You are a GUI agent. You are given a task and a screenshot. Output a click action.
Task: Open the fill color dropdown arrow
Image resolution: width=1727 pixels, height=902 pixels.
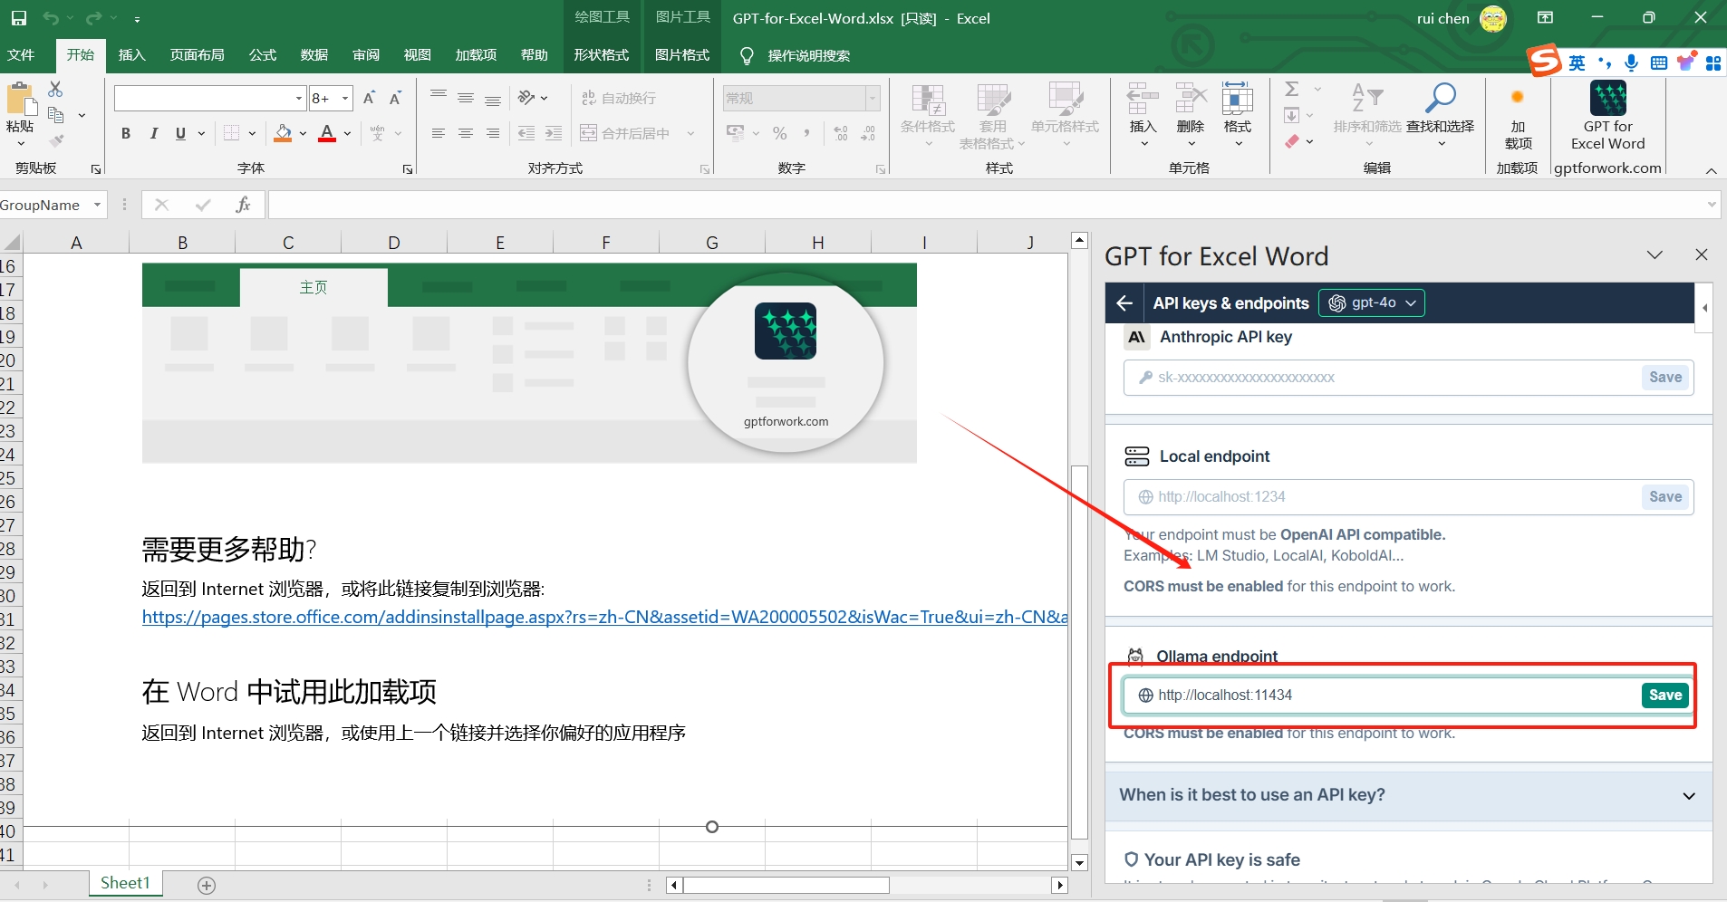pos(303,134)
